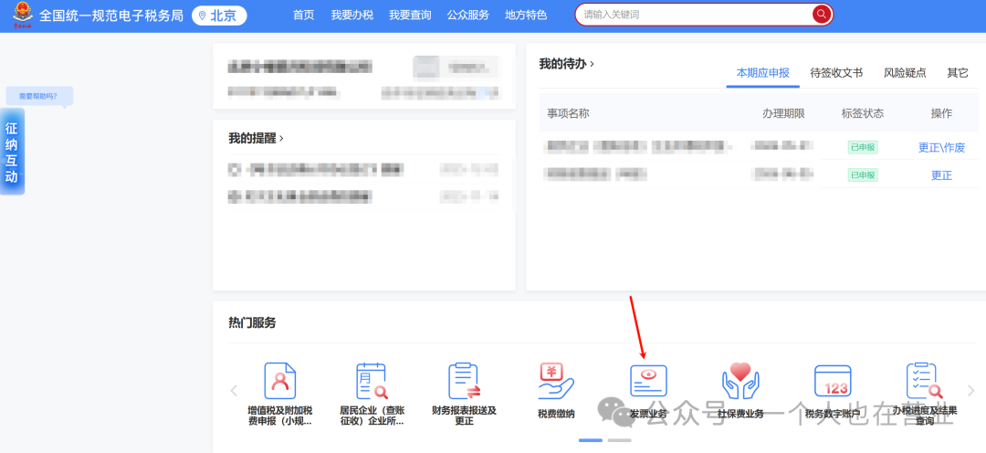This screenshot has height=453, width=986.
Task: Click the 全国统一规范电子税务局 title
Action: coord(111,16)
